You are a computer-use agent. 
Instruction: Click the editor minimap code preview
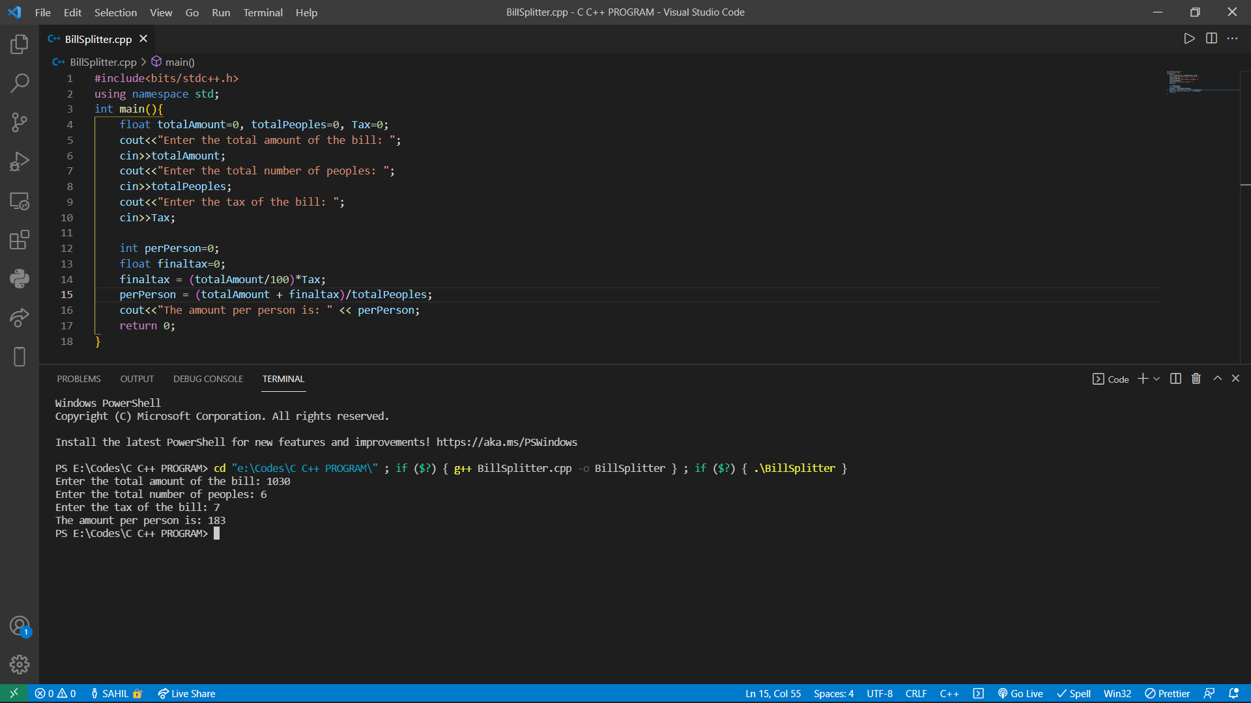pos(1183,82)
